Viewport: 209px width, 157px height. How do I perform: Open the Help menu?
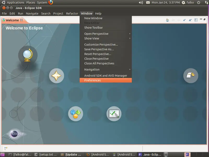pyautogui.click(x=98, y=14)
